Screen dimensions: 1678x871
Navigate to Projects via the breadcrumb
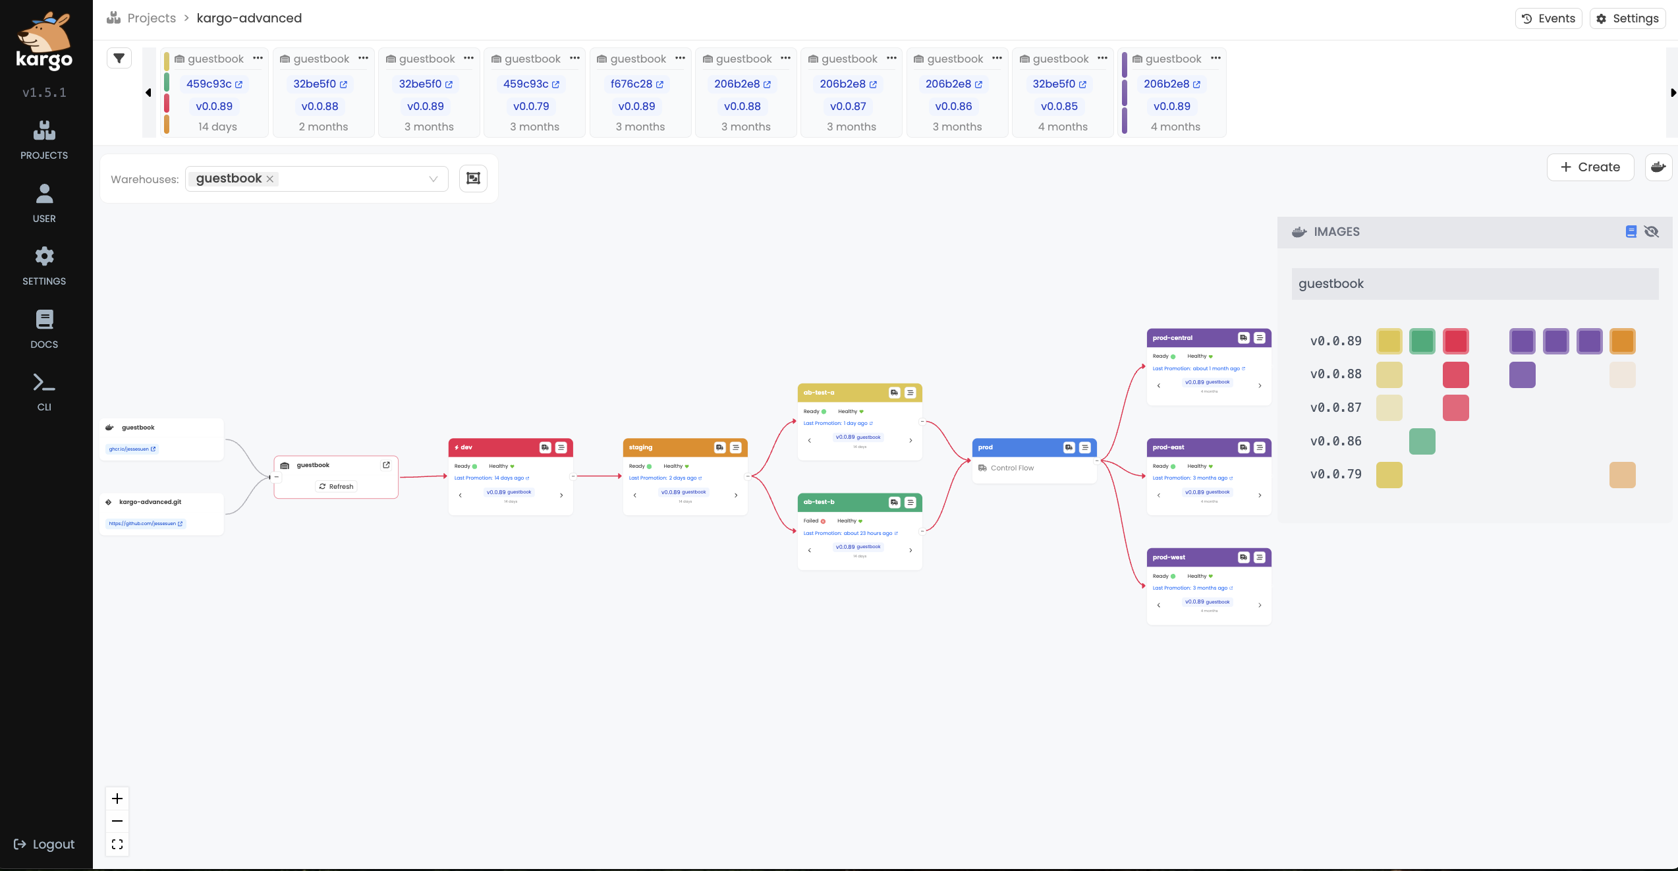point(152,18)
